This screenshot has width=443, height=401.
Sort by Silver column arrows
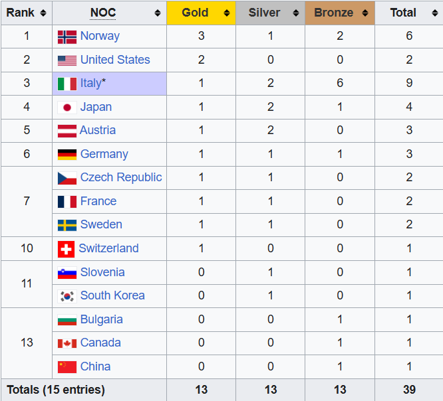[295, 13]
